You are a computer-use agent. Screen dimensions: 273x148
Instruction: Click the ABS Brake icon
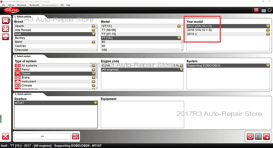point(18,78)
